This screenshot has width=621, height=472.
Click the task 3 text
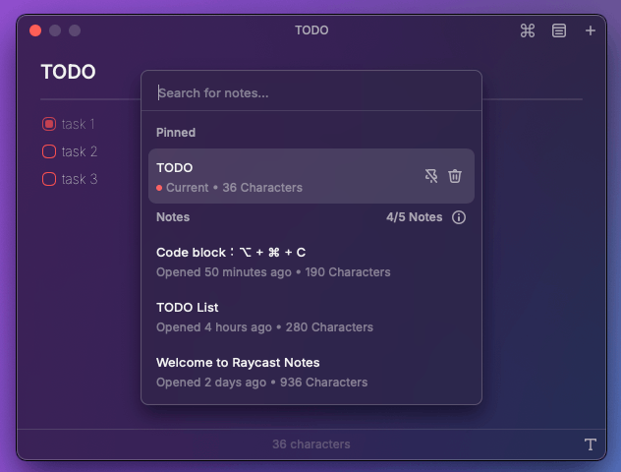80,179
